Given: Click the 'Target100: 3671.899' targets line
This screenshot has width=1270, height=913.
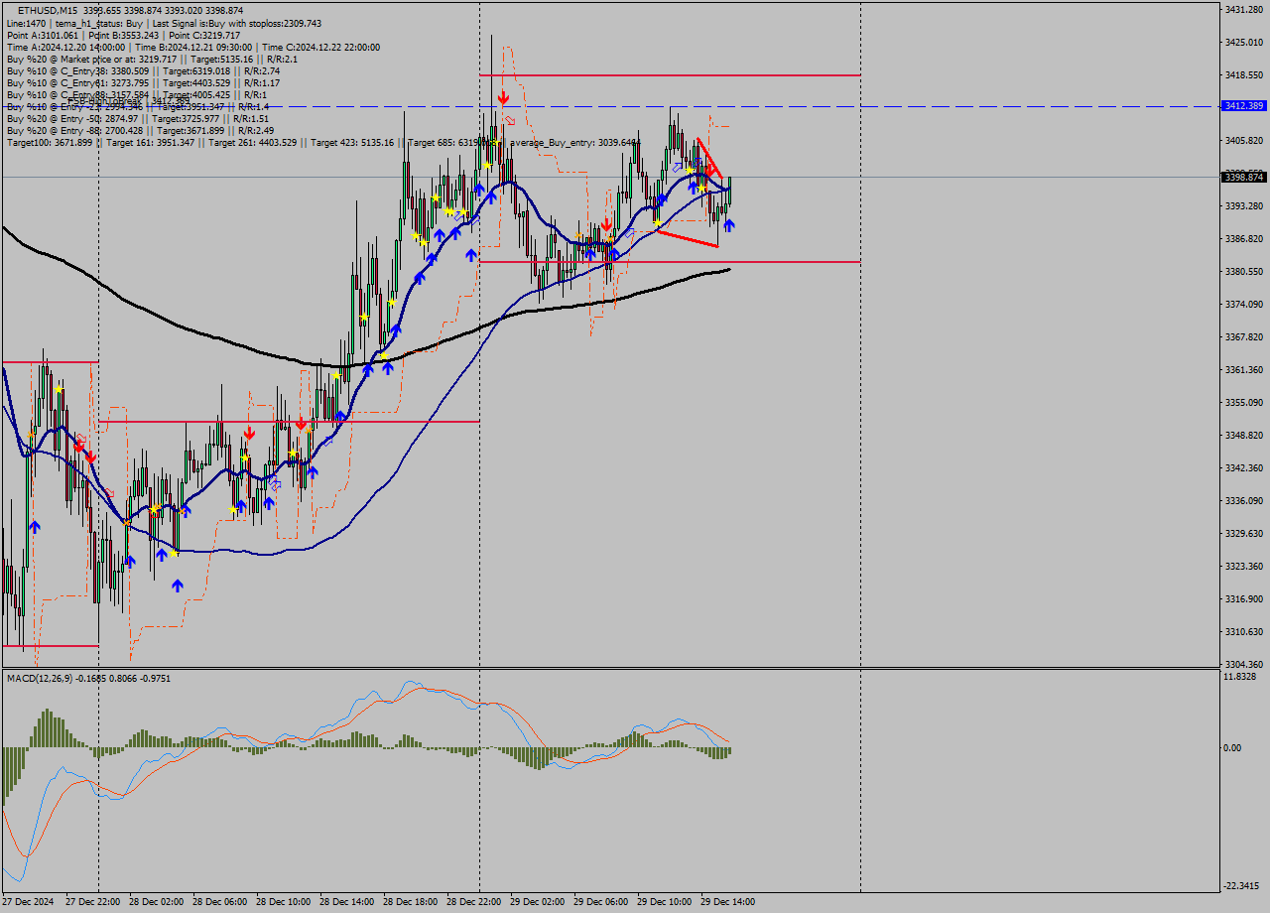Looking at the screenshot, I should click(x=323, y=143).
